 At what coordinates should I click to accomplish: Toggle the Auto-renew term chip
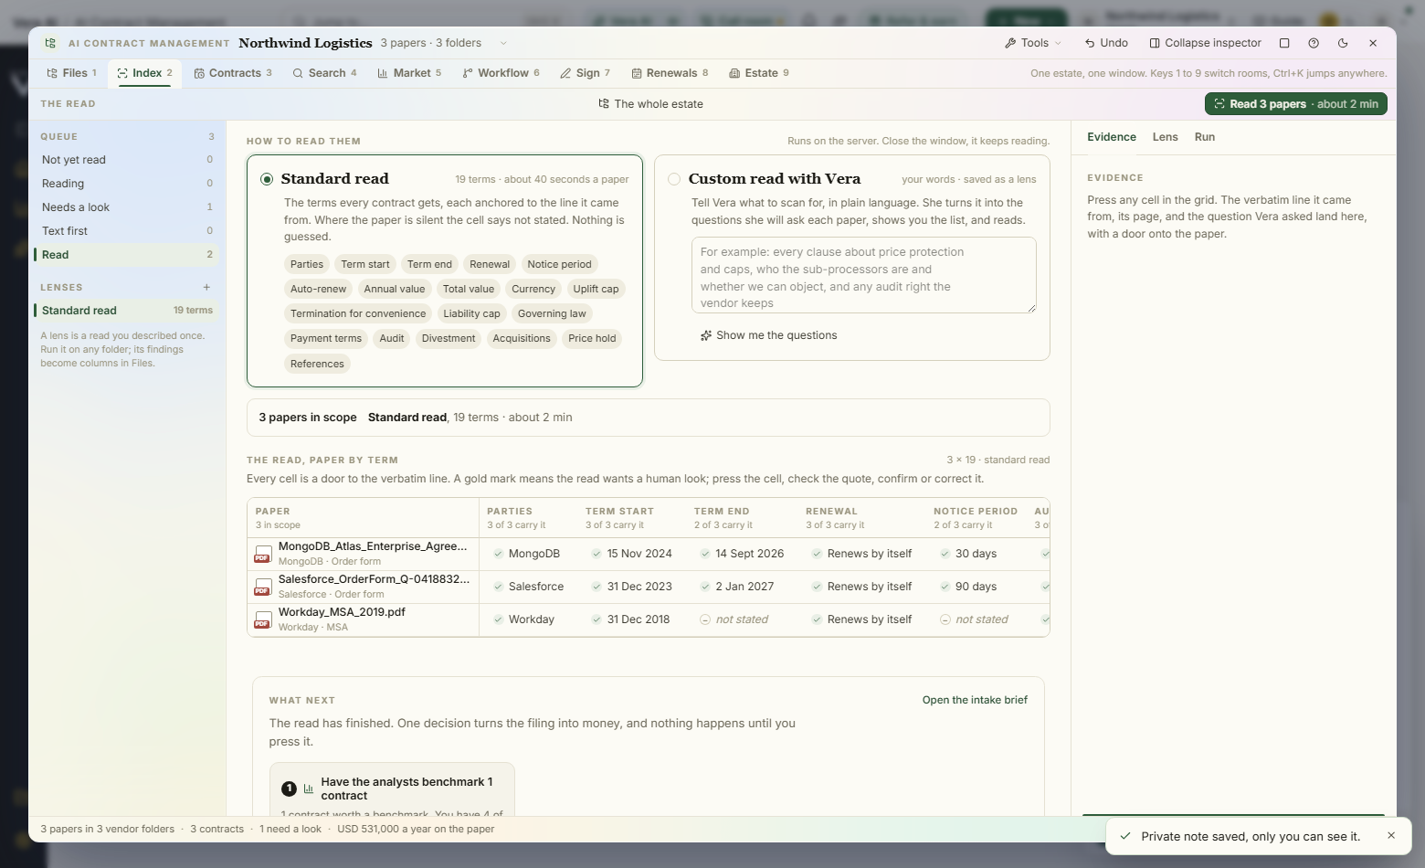(318, 289)
